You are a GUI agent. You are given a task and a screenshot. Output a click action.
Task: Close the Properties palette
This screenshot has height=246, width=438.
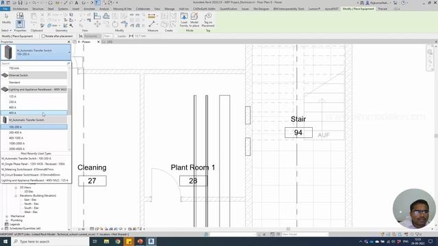68,42
